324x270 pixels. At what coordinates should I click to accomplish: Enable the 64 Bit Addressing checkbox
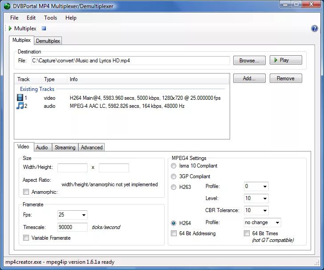click(x=174, y=233)
